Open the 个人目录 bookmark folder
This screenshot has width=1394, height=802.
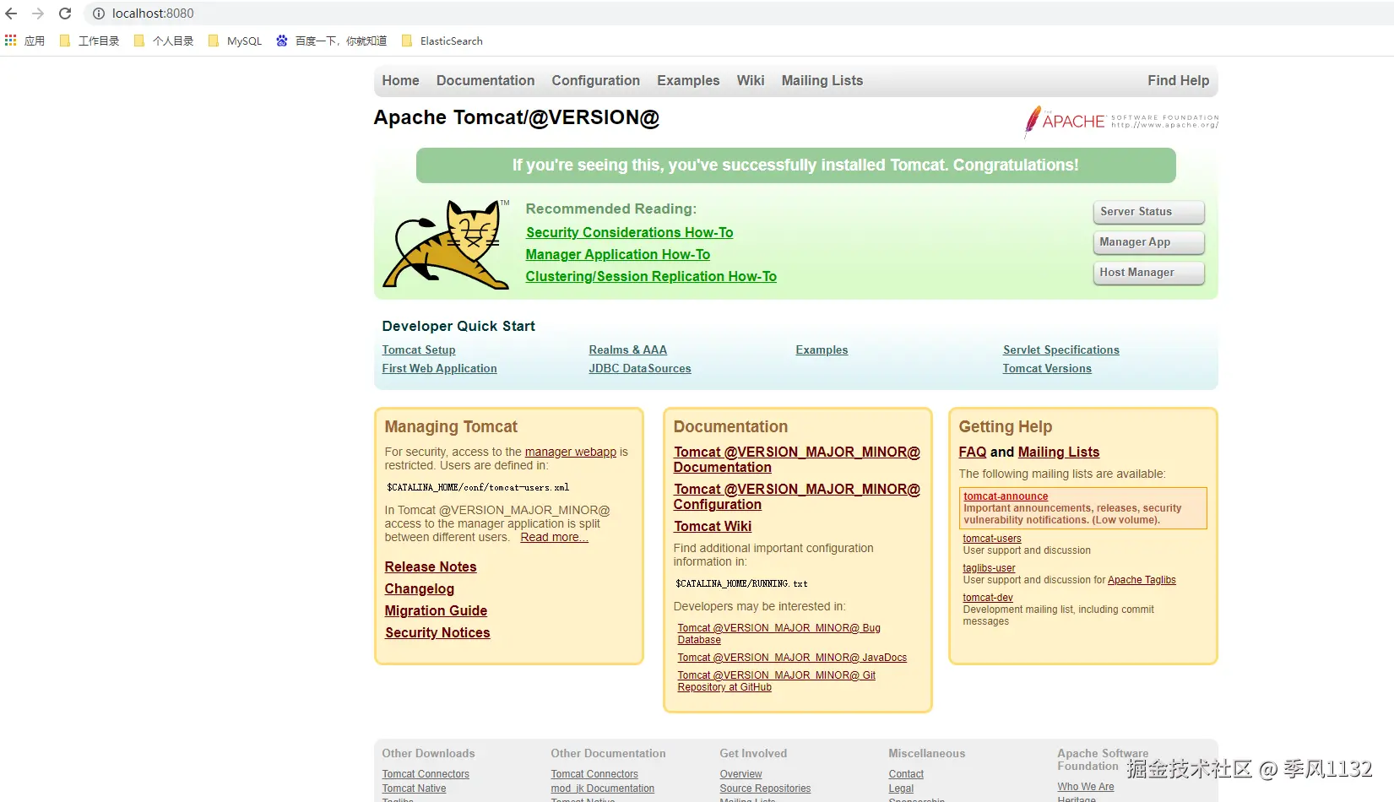coord(164,41)
